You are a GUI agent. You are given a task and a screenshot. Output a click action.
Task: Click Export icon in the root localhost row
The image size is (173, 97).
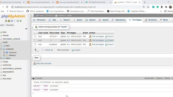(106, 44)
